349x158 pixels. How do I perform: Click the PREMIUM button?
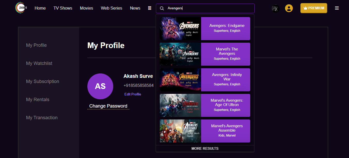(x=314, y=8)
